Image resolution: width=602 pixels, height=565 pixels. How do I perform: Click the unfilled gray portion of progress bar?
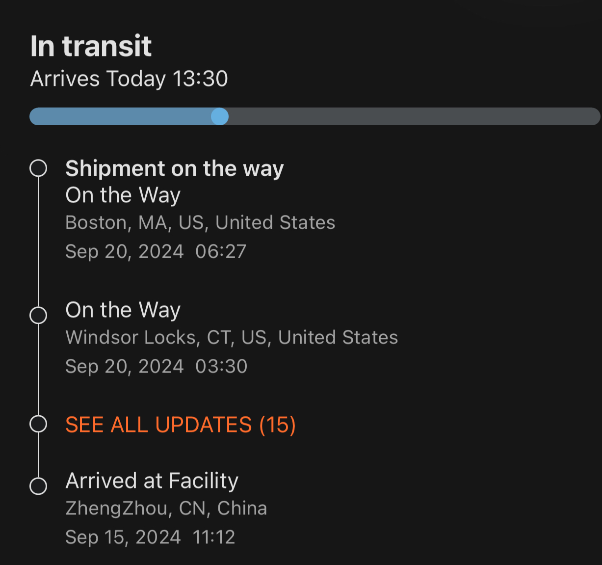click(412, 116)
